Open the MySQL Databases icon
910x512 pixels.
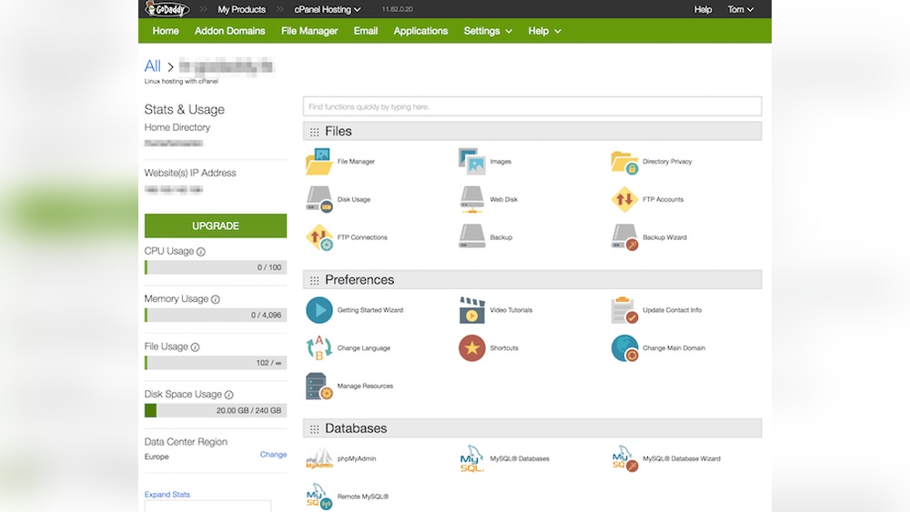[471, 458]
